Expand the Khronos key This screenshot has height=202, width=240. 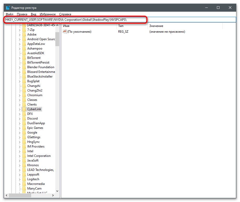click(x=19, y=165)
